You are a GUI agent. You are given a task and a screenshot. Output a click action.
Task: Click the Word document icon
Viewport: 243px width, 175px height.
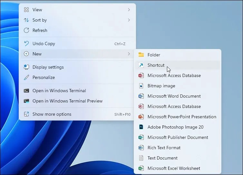pos(141,96)
